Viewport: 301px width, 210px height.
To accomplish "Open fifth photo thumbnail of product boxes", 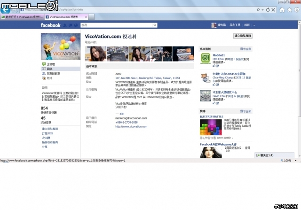I will 183,54.
